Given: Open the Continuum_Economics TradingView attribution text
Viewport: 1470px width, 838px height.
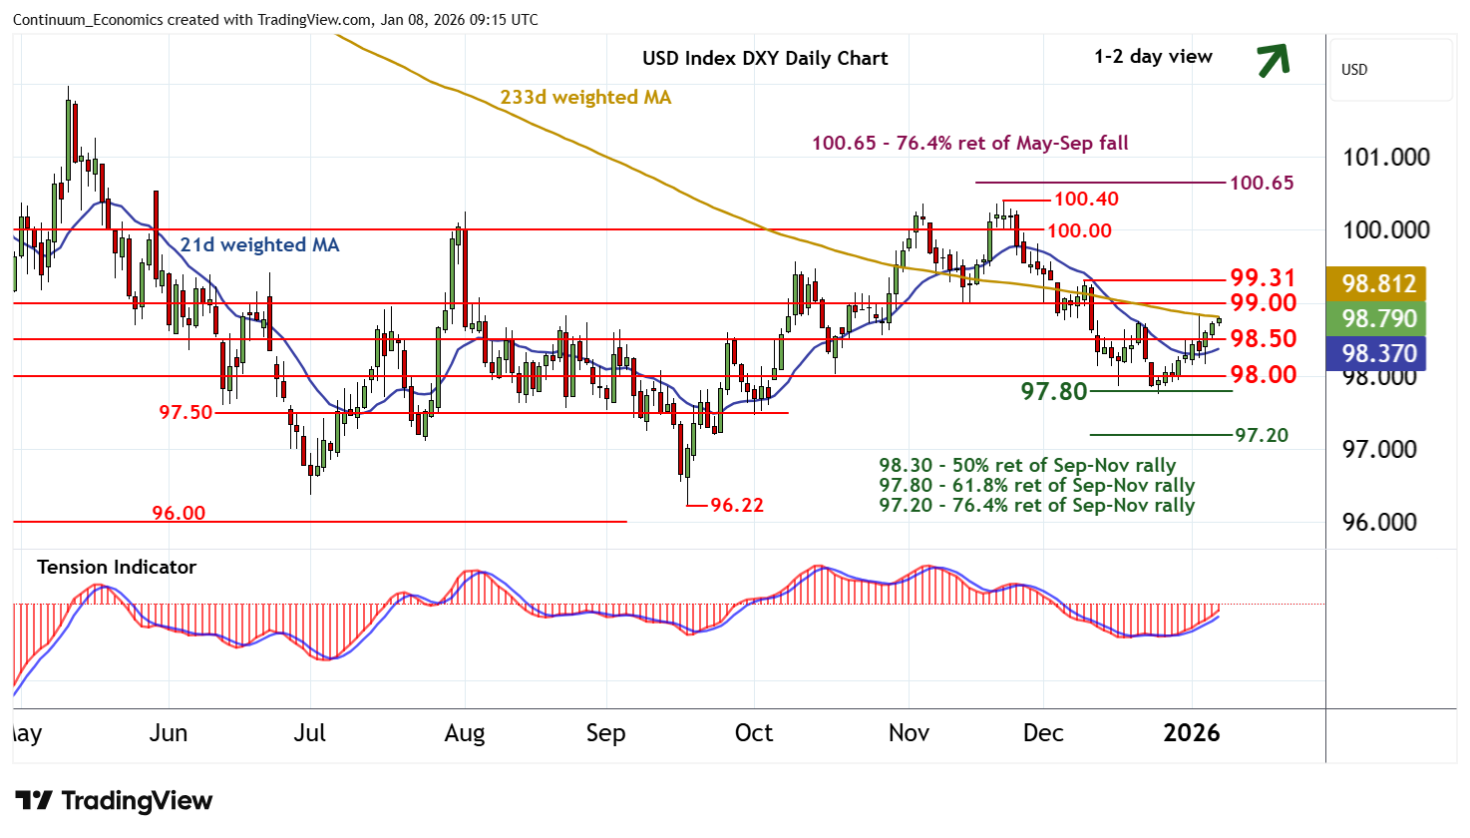Looking at the screenshot, I should point(275,20).
